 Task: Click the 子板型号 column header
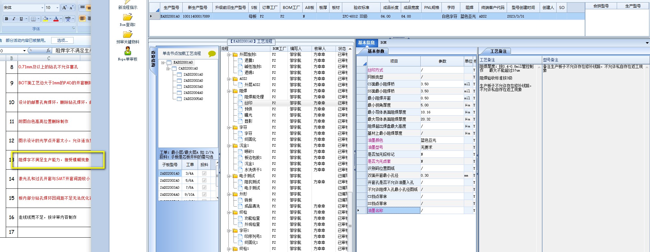[x=170, y=165]
